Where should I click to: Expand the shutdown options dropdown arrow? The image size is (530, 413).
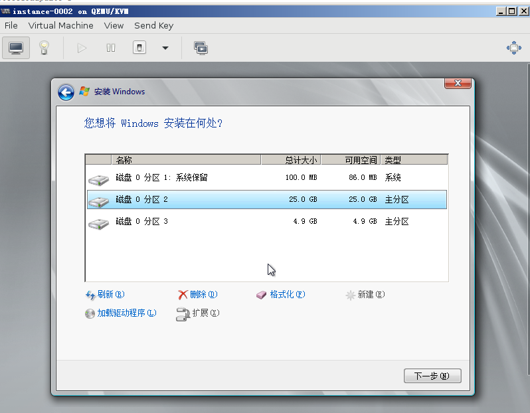tap(165, 48)
